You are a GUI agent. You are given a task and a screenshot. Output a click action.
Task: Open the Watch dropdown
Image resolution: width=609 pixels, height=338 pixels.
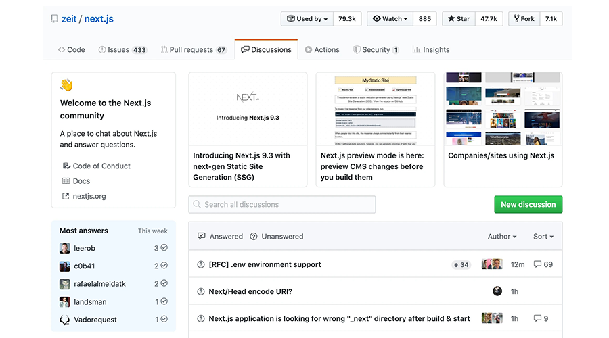click(390, 19)
